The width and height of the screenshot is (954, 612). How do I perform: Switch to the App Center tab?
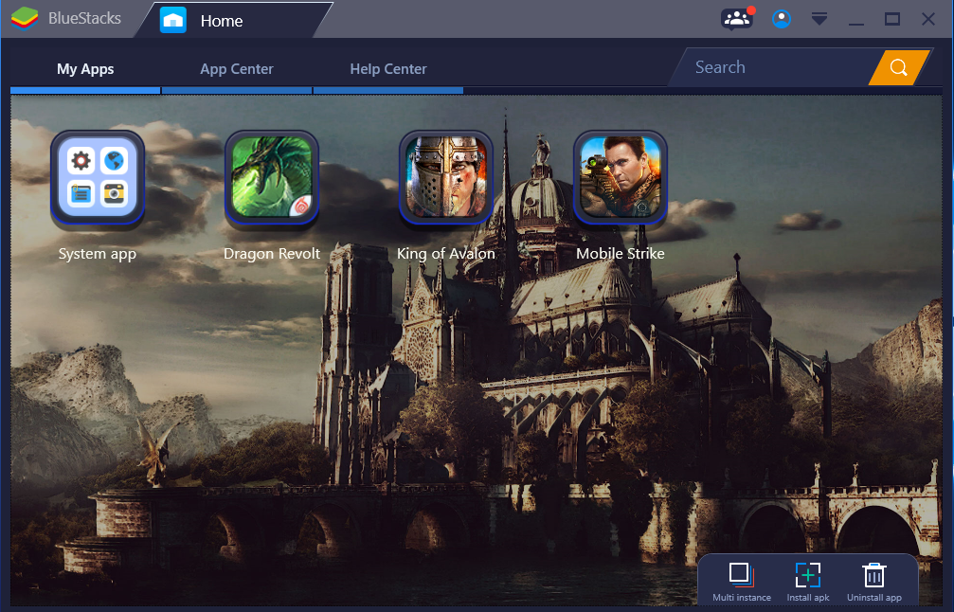(x=237, y=69)
